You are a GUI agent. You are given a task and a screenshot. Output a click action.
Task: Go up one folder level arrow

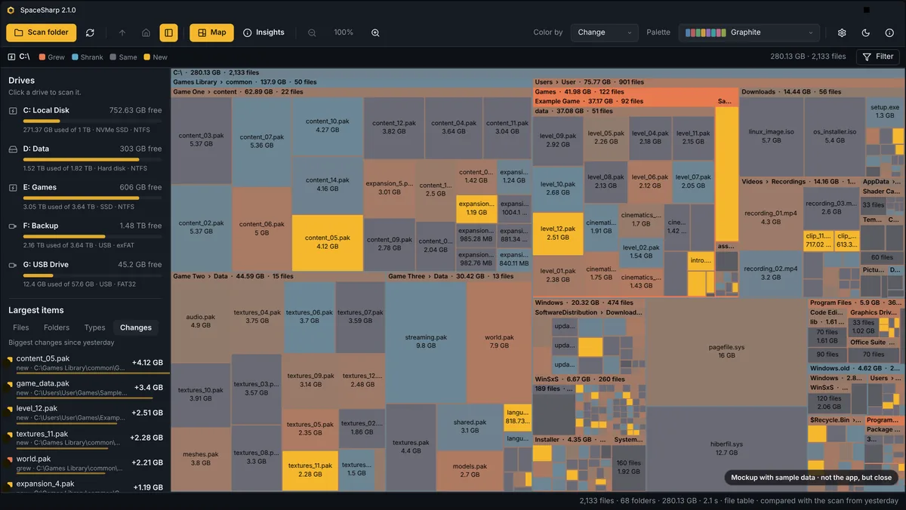pos(122,32)
